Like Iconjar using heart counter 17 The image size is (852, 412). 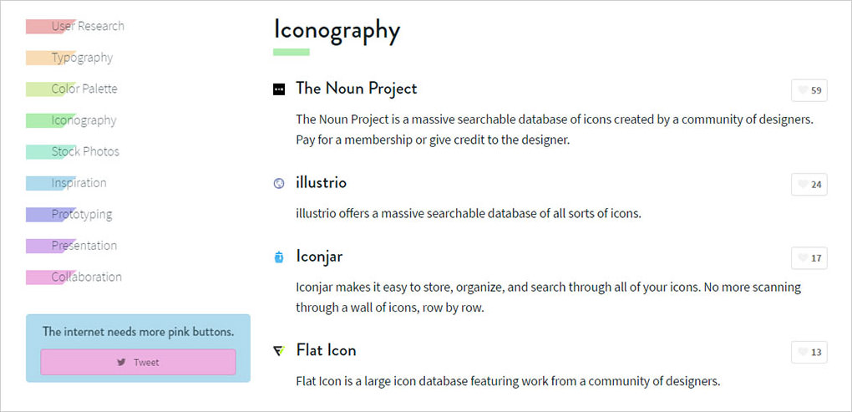pyautogui.click(x=809, y=258)
